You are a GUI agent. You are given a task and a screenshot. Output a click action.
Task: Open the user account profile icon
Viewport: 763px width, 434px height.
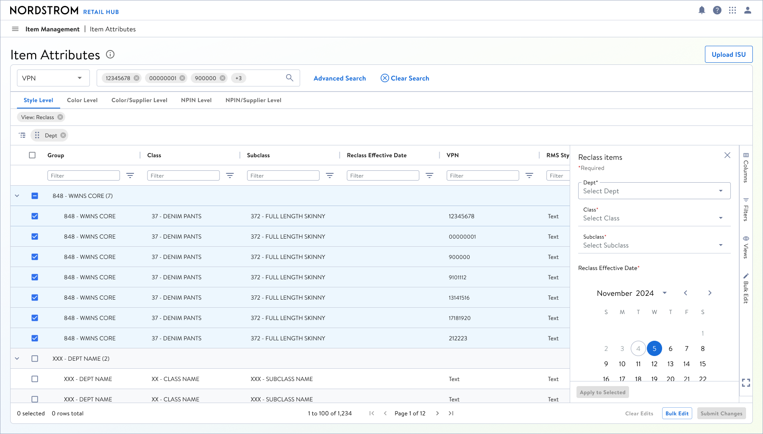748,10
